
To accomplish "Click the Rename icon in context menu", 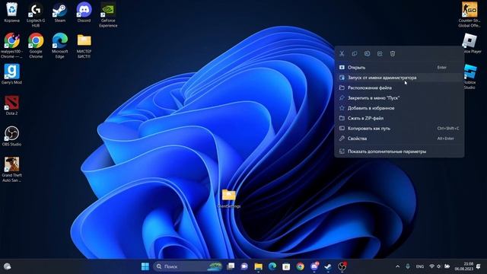I will (x=367, y=54).
